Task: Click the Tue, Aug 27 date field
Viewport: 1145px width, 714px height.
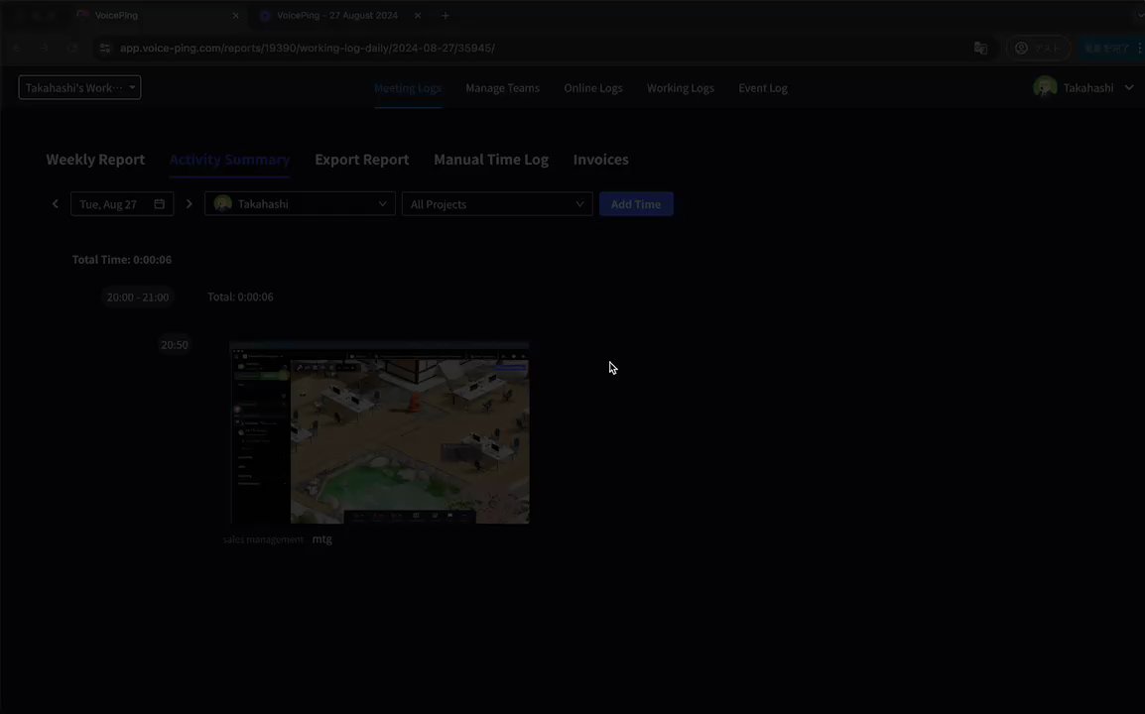Action: (122, 203)
